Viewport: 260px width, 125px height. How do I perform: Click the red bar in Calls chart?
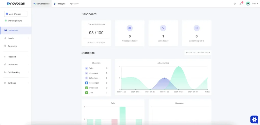click(x=115, y=122)
